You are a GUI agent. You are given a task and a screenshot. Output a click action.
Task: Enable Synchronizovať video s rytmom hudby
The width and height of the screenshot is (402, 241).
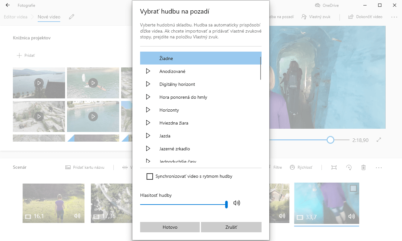coord(150,176)
